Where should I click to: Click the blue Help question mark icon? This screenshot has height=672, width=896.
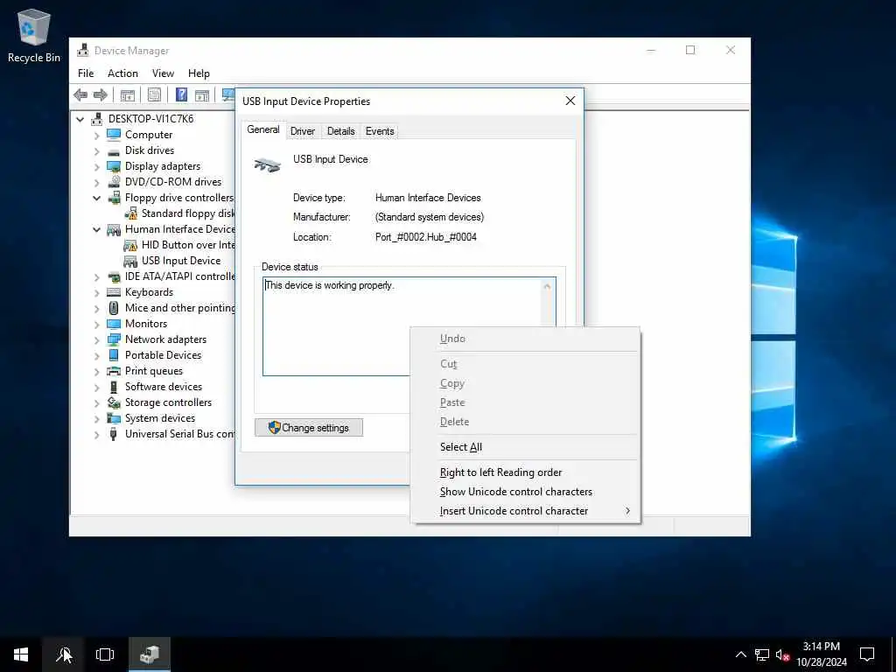tap(181, 94)
